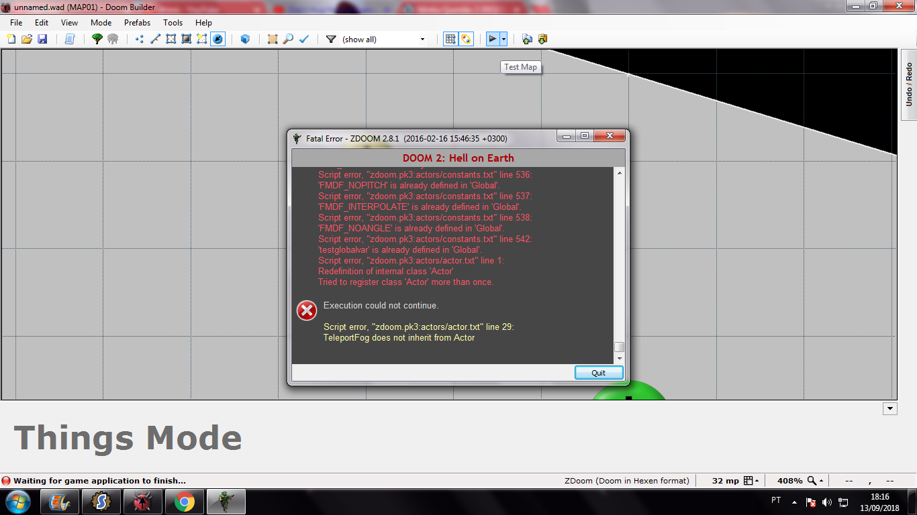Switch to the ZDoom taskbar button
This screenshot has height=515, width=917.
226,502
